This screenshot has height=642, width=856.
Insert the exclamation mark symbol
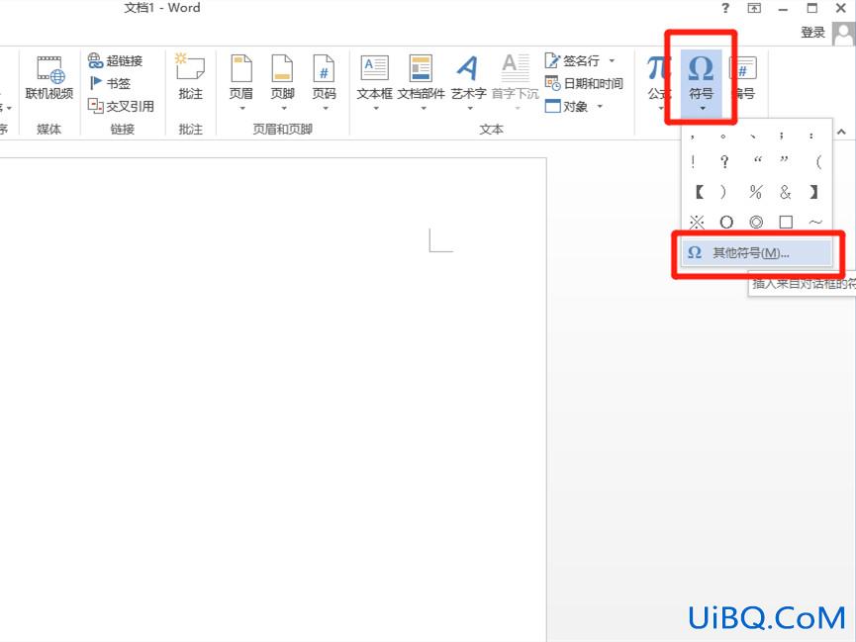(x=694, y=161)
